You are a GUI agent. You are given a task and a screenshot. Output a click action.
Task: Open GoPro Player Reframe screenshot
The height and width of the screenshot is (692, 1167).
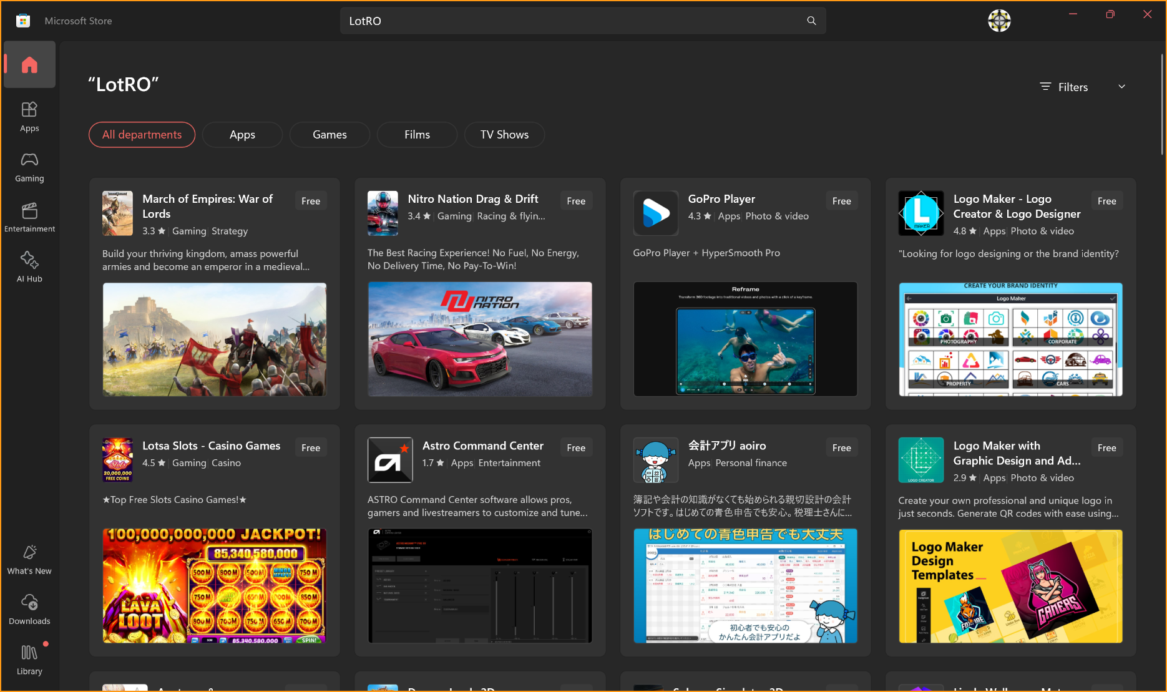coord(745,339)
